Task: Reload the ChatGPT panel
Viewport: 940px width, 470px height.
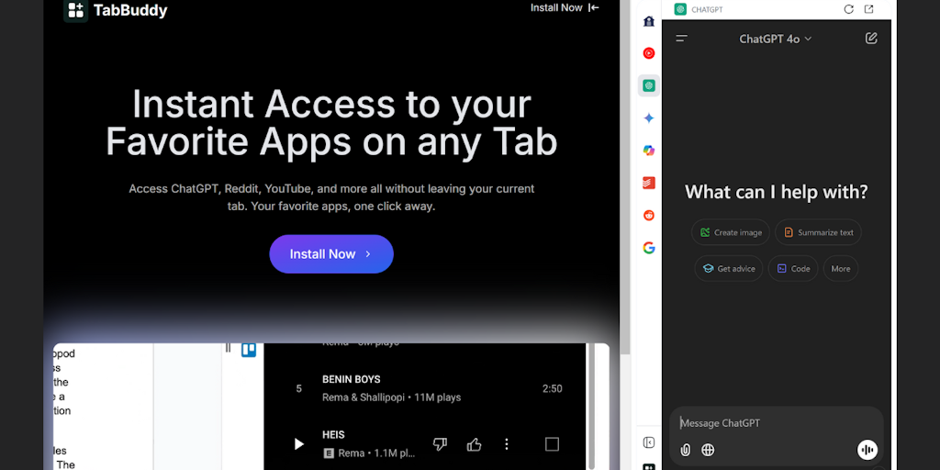Action: 848,9
